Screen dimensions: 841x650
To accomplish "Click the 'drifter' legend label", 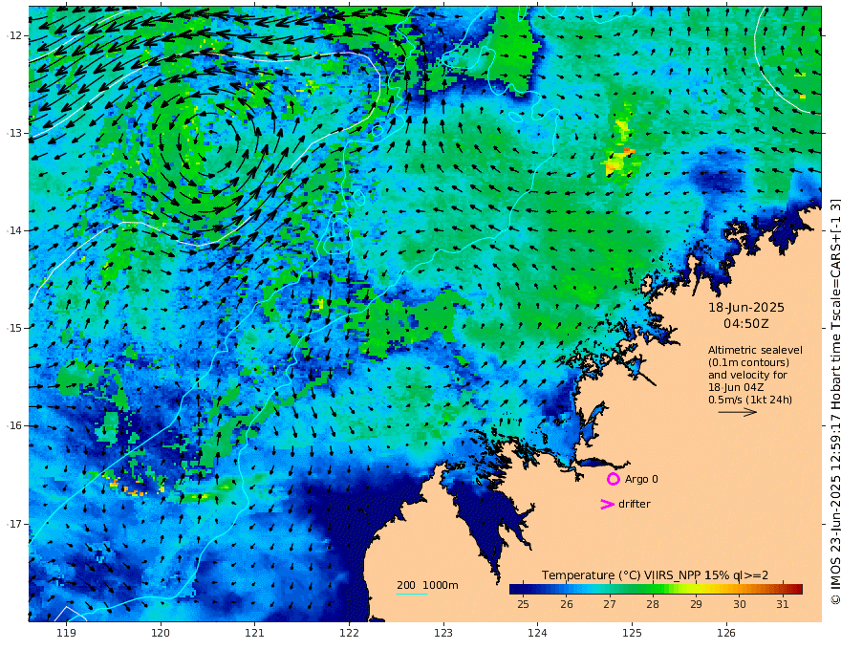I will click(635, 504).
